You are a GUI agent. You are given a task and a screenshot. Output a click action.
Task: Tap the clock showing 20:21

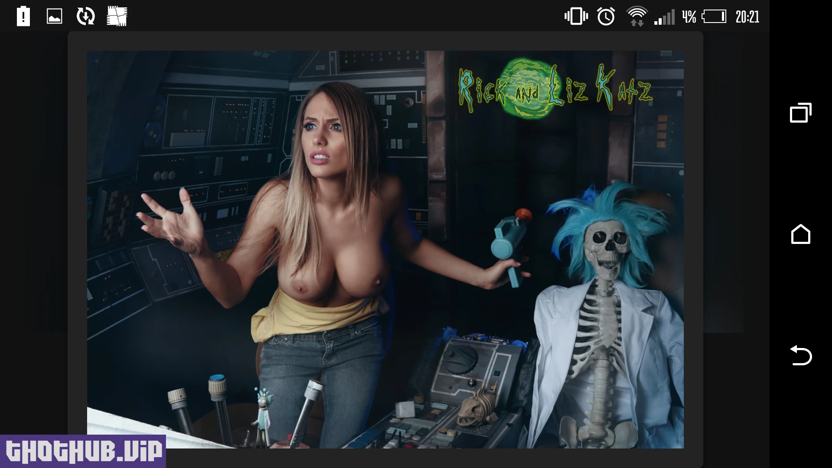coord(747,17)
